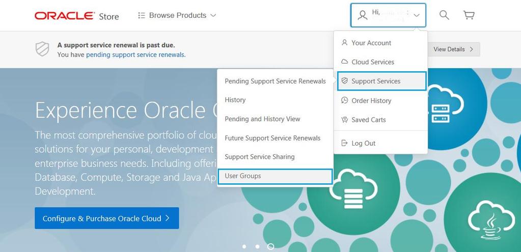Select the first carousel dot

coord(244,247)
